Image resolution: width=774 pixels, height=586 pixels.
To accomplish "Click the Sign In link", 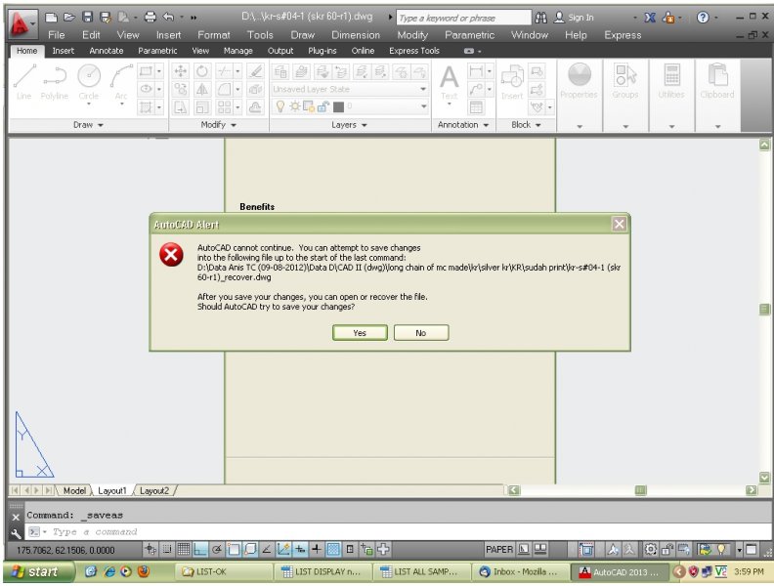I will tap(580, 18).
